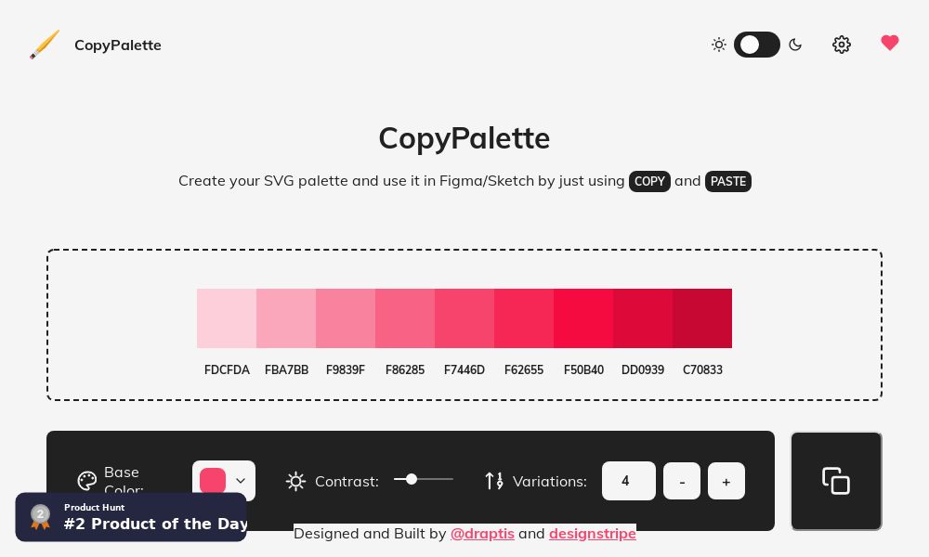Decrease variations with the minus button
Image resolution: width=929 pixels, height=557 pixels.
tap(682, 481)
